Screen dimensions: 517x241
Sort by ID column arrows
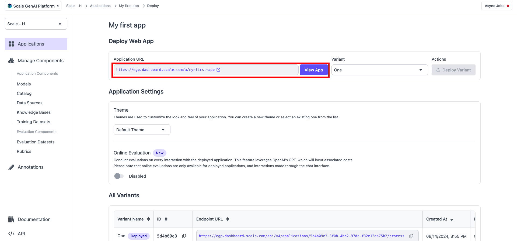tap(166, 219)
